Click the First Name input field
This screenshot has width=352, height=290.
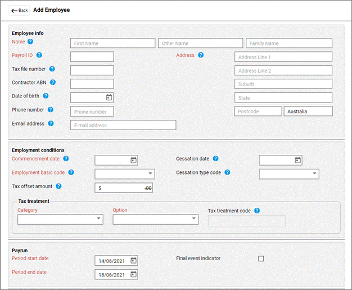pyautogui.click(x=112, y=43)
